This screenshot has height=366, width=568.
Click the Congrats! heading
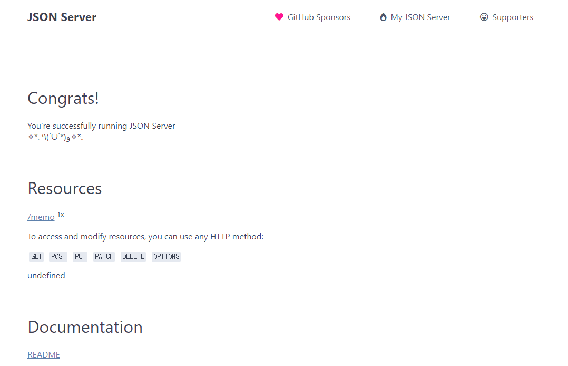[x=63, y=98]
